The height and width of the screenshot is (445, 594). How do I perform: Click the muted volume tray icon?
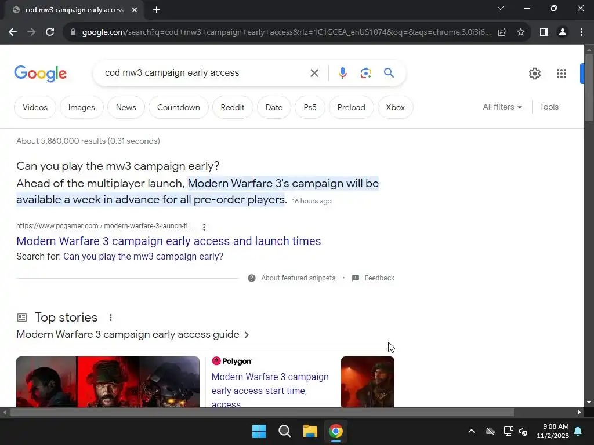click(x=523, y=431)
